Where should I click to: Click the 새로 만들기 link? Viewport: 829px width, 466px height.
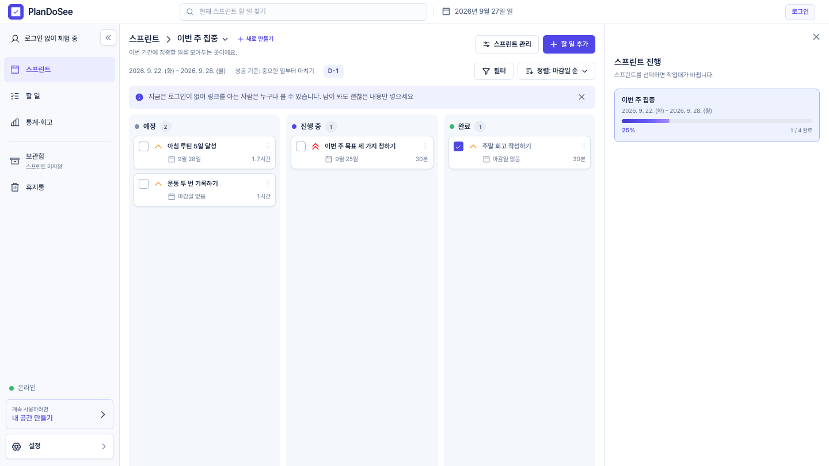(x=256, y=39)
